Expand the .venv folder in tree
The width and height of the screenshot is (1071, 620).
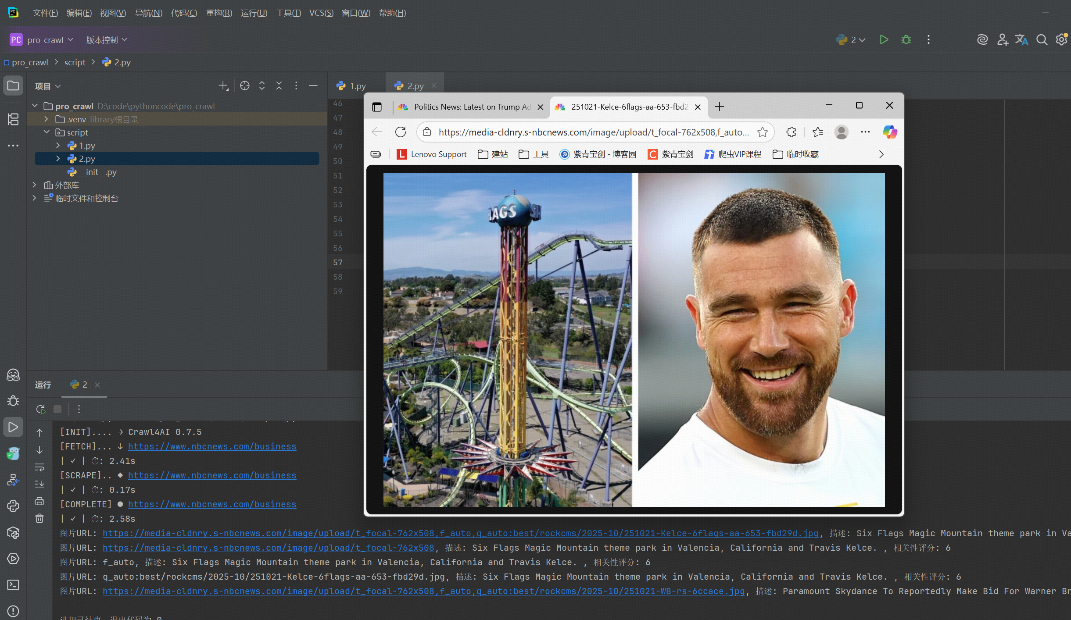tap(46, 119)
